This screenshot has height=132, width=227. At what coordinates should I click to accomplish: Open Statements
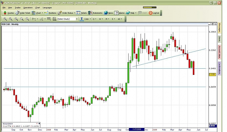(x=95, y=13)
